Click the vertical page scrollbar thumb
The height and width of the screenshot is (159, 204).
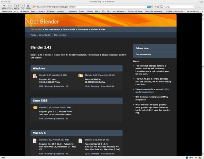(x=203, y=42)
